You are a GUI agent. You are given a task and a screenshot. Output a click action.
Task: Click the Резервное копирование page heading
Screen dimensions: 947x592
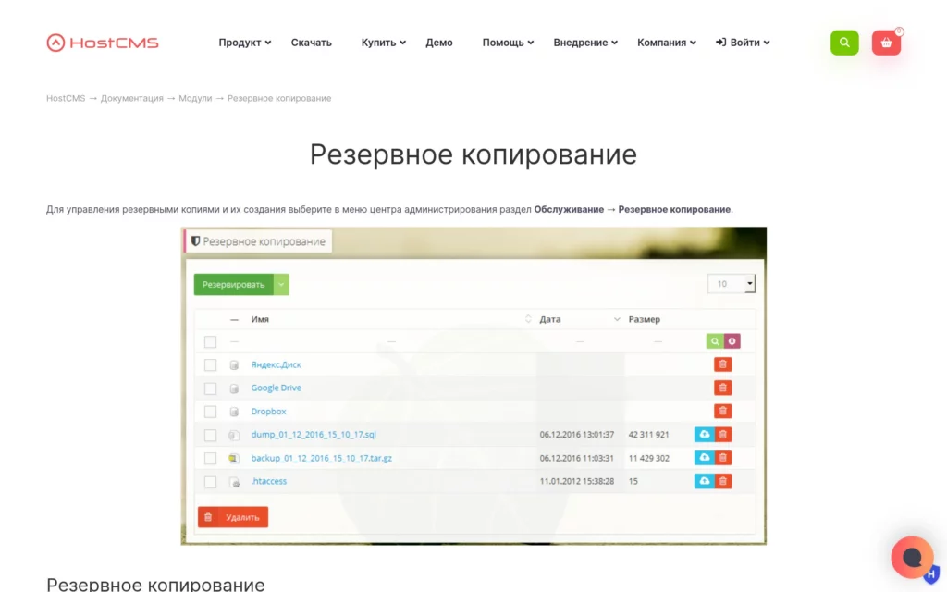[473, 154]
